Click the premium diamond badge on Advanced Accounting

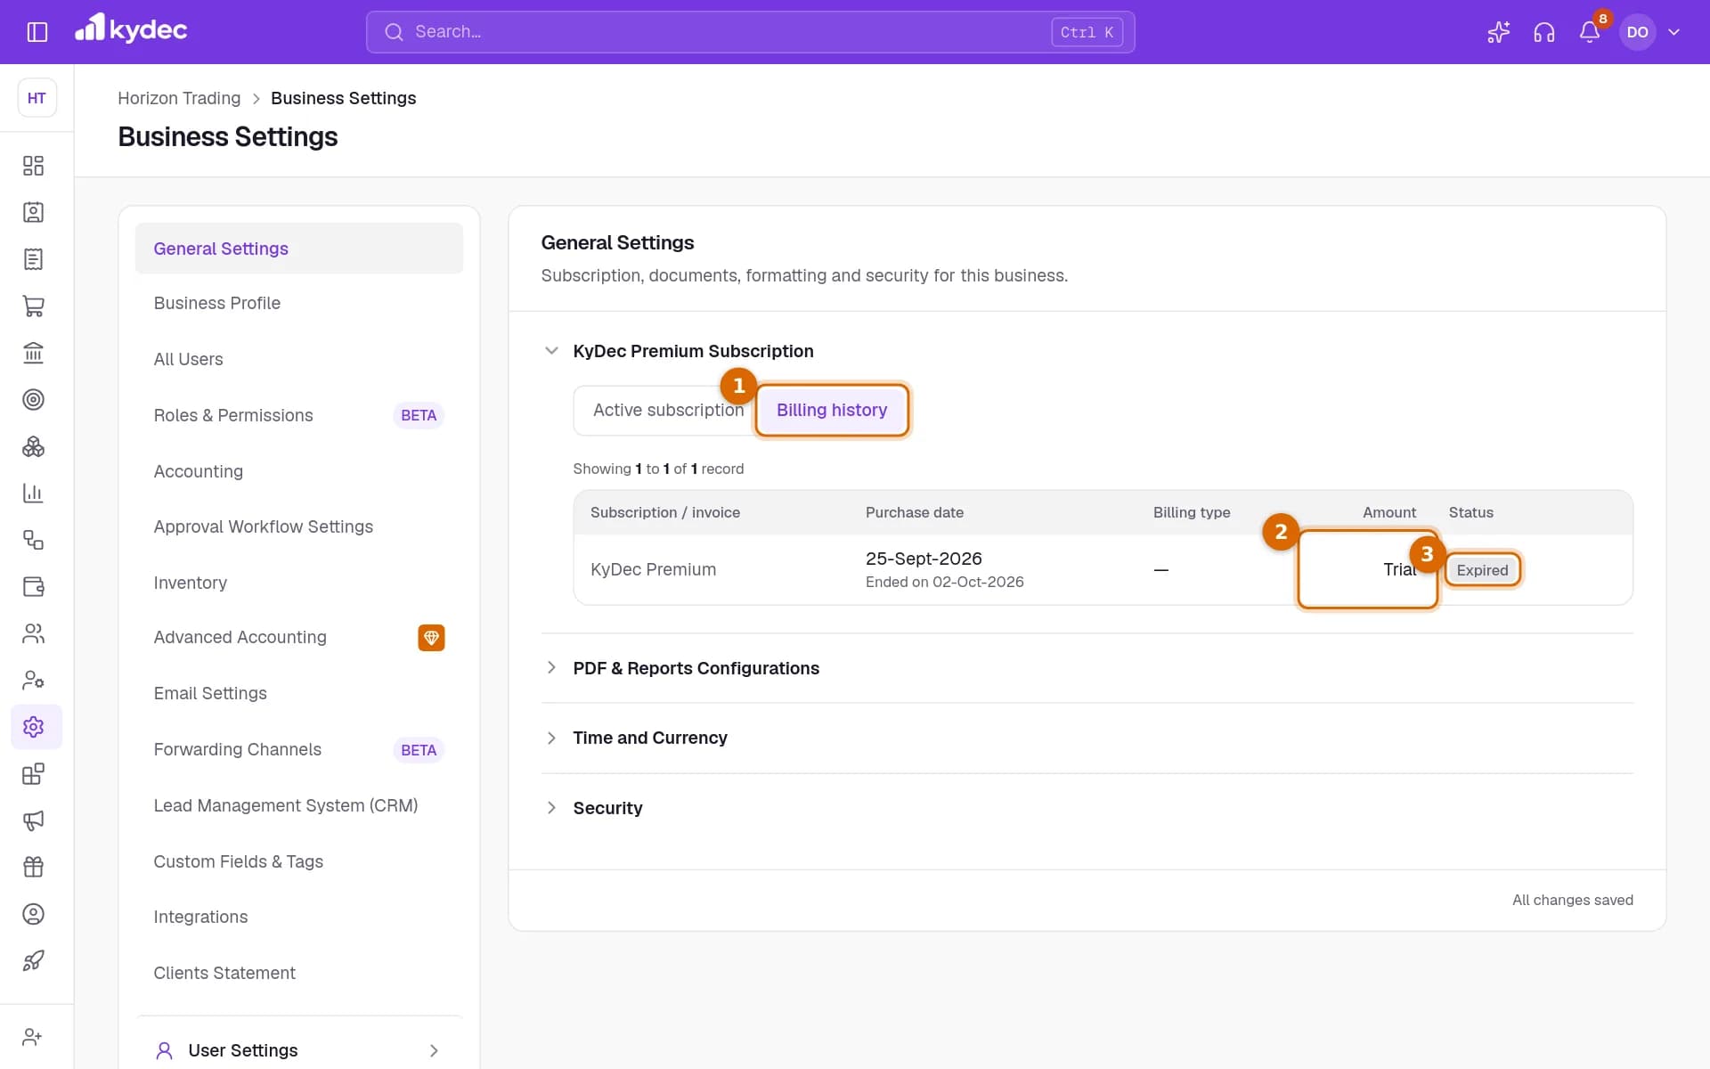[x=431, y=638]
